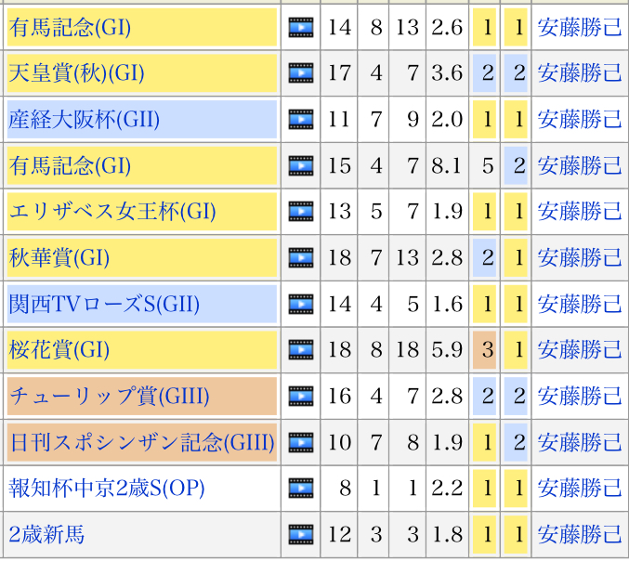The width and height of the screenshot is (629, 561).
Task: Go to 報知杯中京2歳S(OP) race page
Action: coord(107,489)
